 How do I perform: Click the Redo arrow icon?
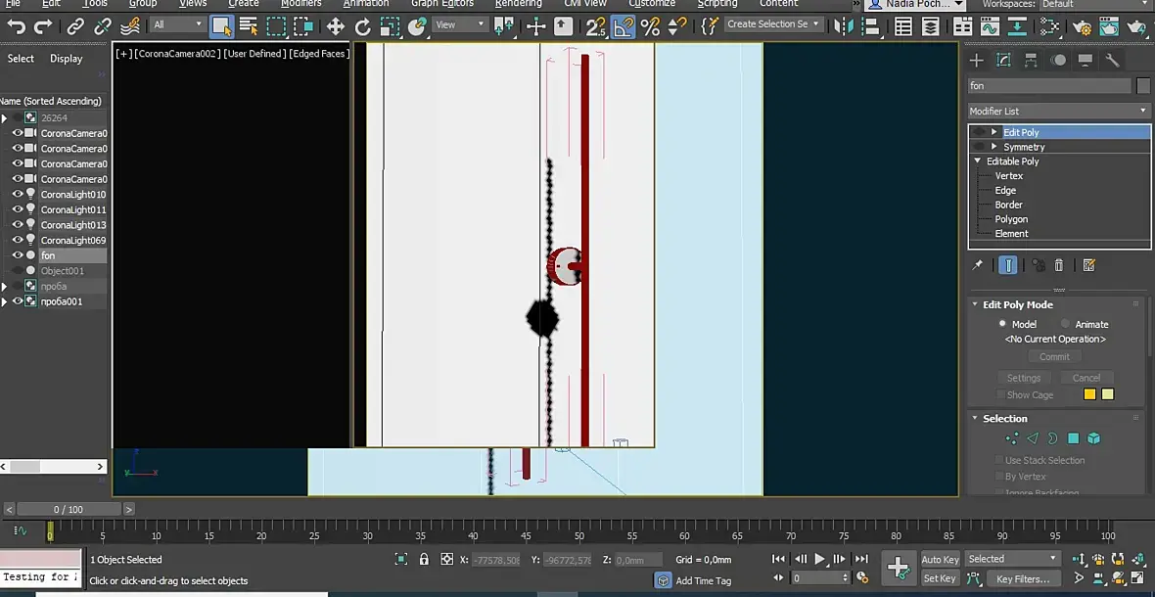click(x=43, y=27)
